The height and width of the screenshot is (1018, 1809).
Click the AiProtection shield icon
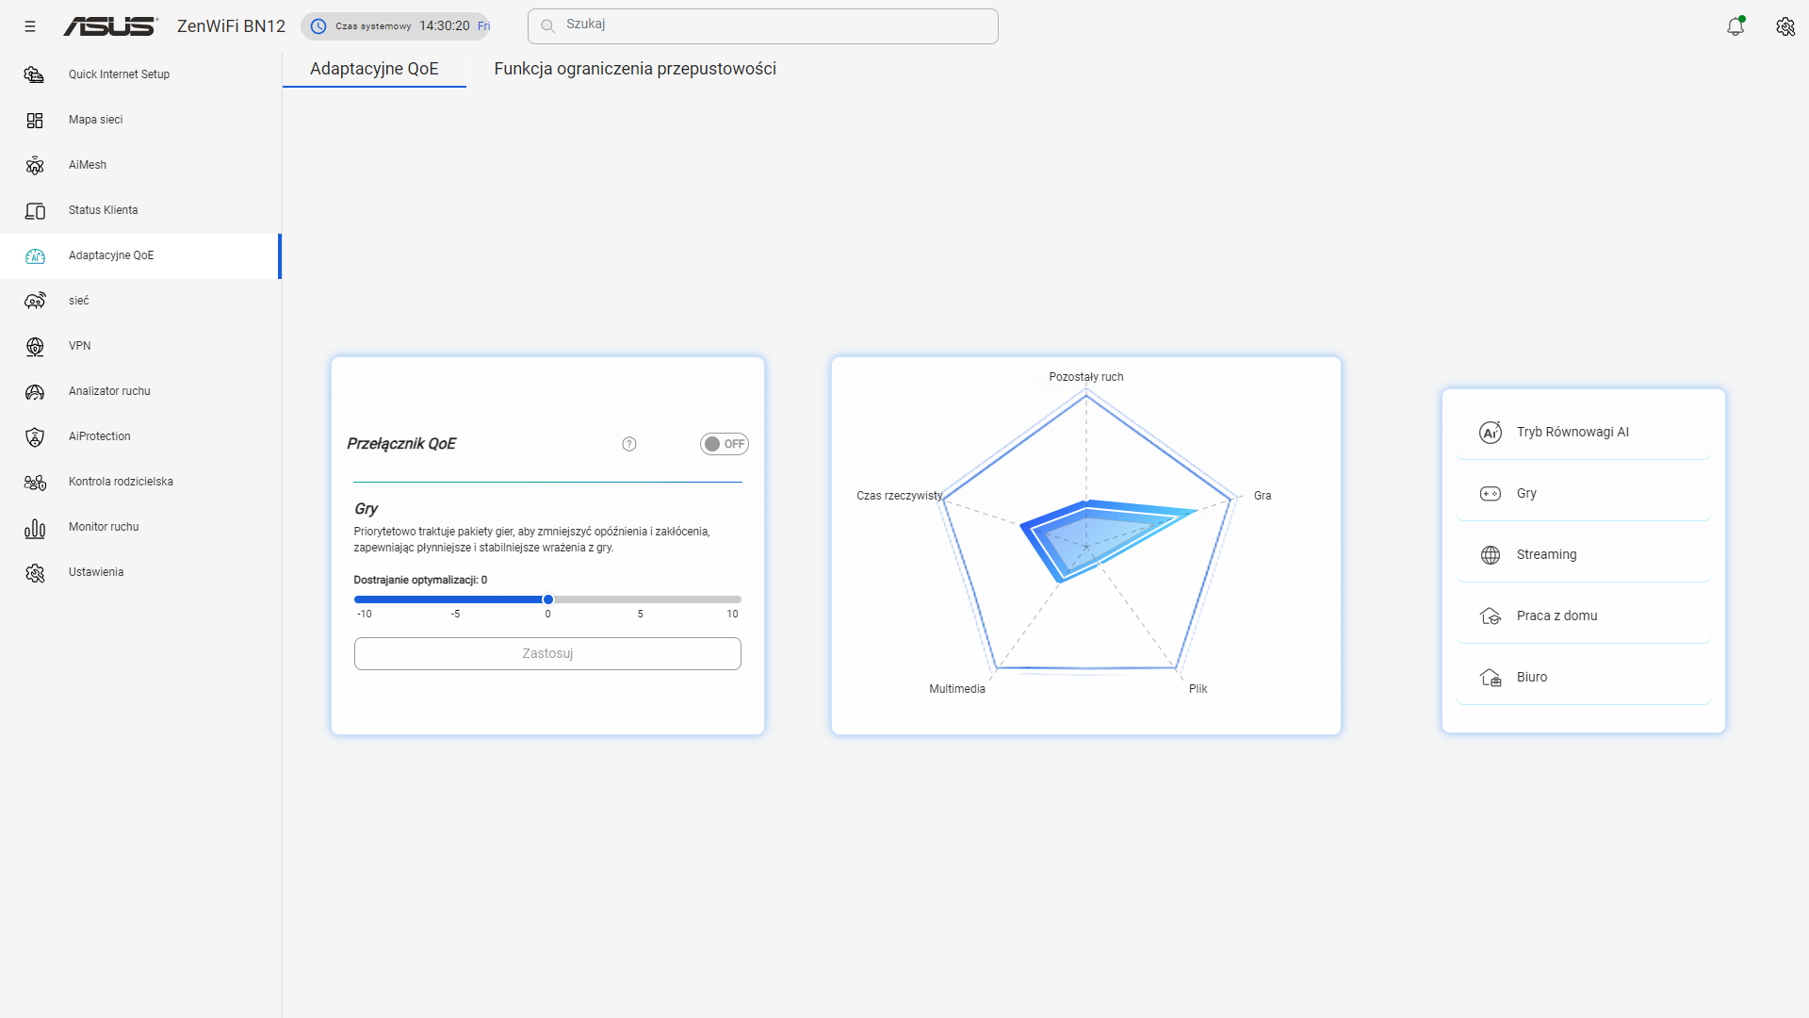point(35,436)
